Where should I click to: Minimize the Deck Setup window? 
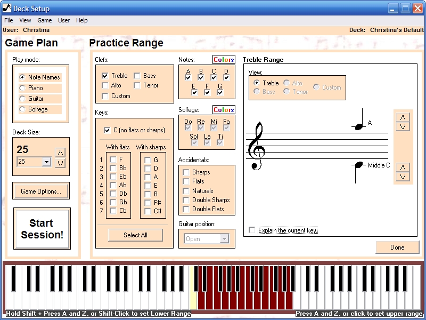(x=392, y=9)
